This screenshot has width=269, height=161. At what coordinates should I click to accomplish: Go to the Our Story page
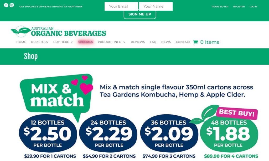point(40,42)
